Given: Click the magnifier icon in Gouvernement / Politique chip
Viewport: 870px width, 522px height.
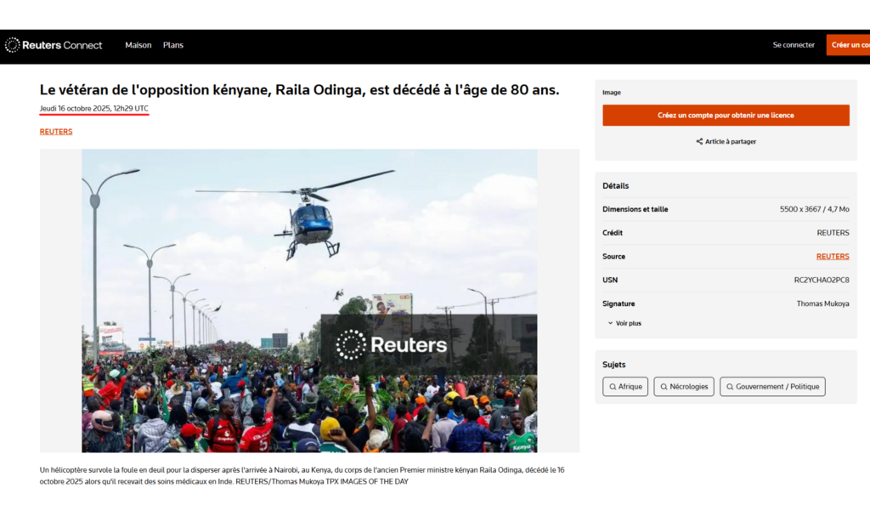Looking at the screenshot, I should 728,386.
